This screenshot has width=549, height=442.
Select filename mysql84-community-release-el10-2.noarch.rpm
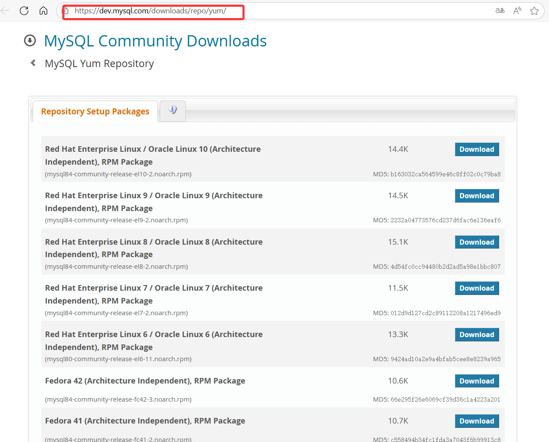pos(118,174)
